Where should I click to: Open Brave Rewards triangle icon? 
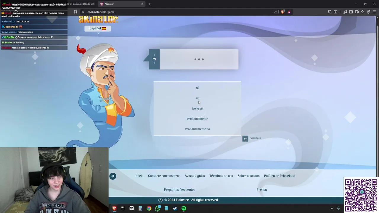coord(289,12)
